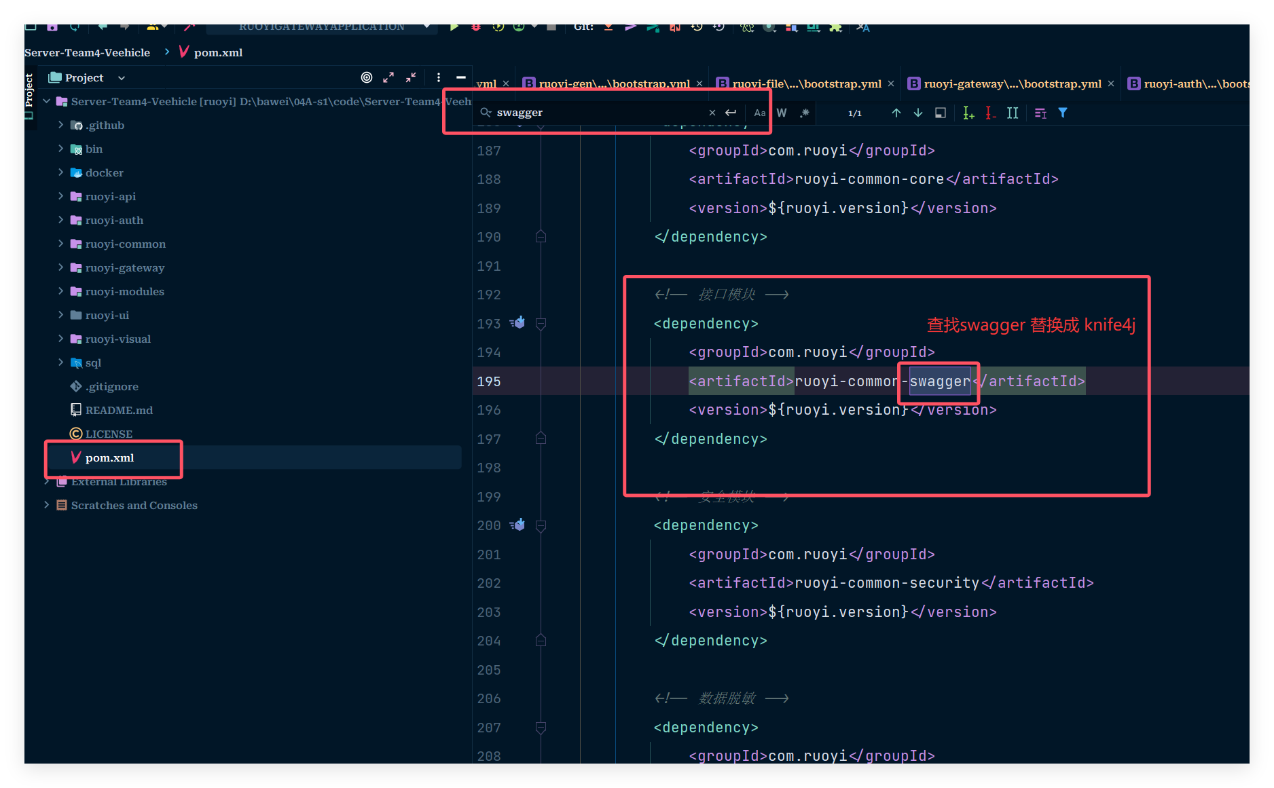Open README.md in project tree

click(119, 410)
